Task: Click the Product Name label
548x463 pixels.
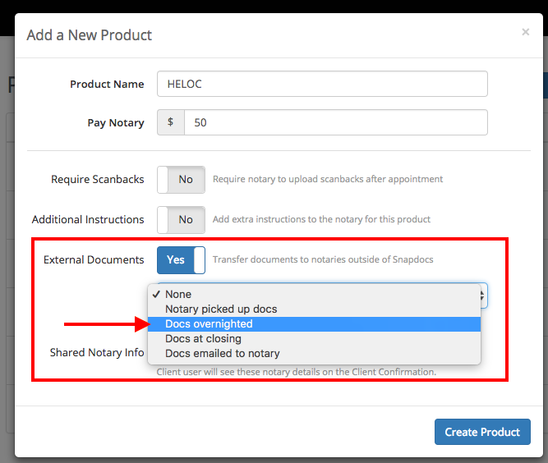Action: tap(107, 84)
